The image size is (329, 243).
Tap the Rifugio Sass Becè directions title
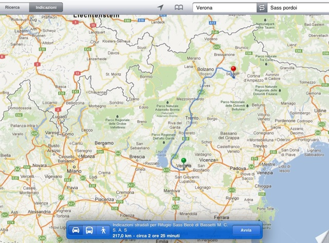(x=170, y=227)
